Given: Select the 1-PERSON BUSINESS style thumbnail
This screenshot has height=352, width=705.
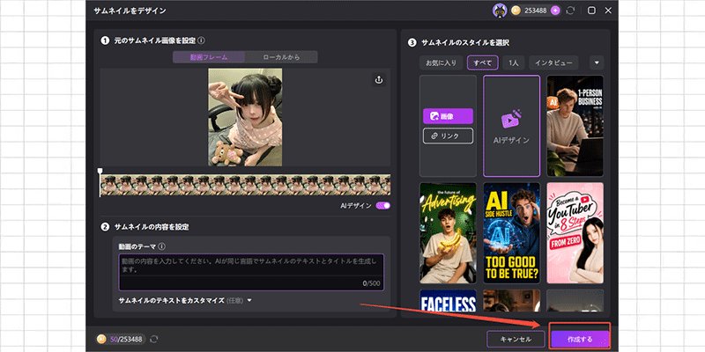Looking at the screenshot, I should click(575, 126).
